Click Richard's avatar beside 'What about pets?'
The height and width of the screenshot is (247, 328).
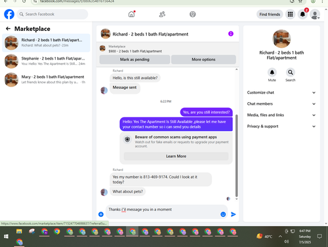[104, 192]
